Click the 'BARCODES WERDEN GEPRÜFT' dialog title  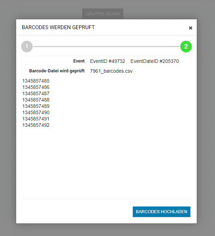(x=58, y=27)
